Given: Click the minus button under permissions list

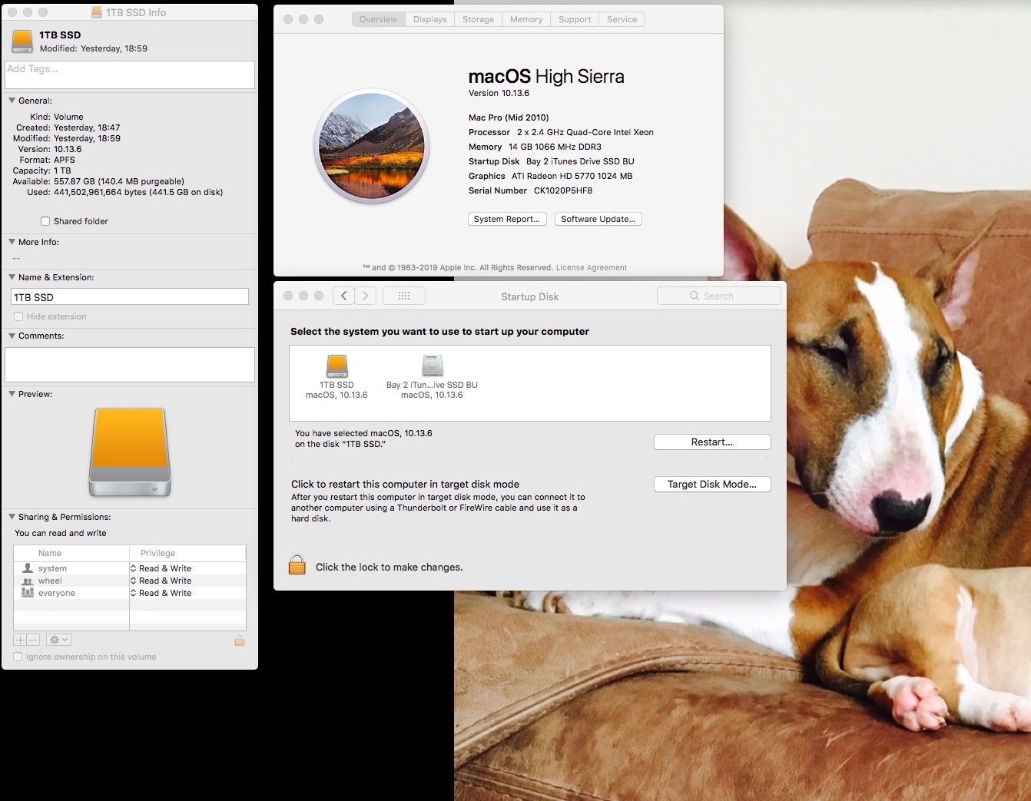Looking at the screenshot, I should pyautogui.click(x=34, y=640).
